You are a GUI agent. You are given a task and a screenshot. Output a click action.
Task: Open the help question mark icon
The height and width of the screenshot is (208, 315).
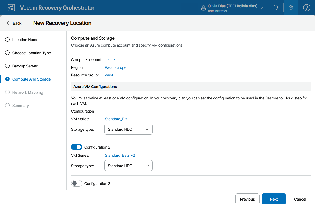pyautogui.click(x=306, y=8)
